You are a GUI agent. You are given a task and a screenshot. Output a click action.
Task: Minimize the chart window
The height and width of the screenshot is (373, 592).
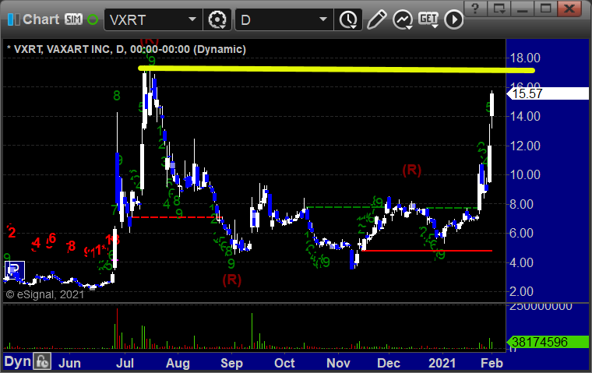pyautogui.click(x=522, y=9)
